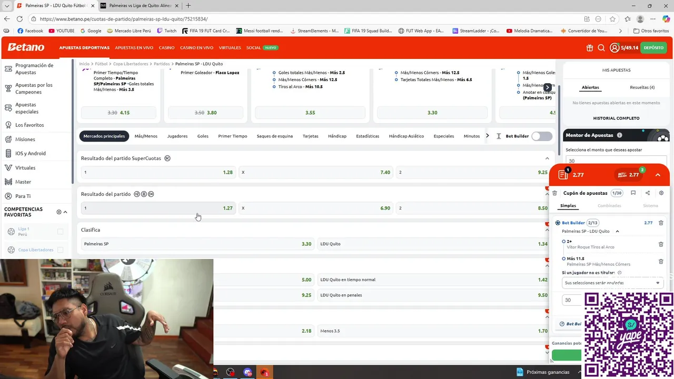Image resolution: width=674 pixels, height=379 pixels.
Task: Open the user account balance icon
Action: (614, 48)
